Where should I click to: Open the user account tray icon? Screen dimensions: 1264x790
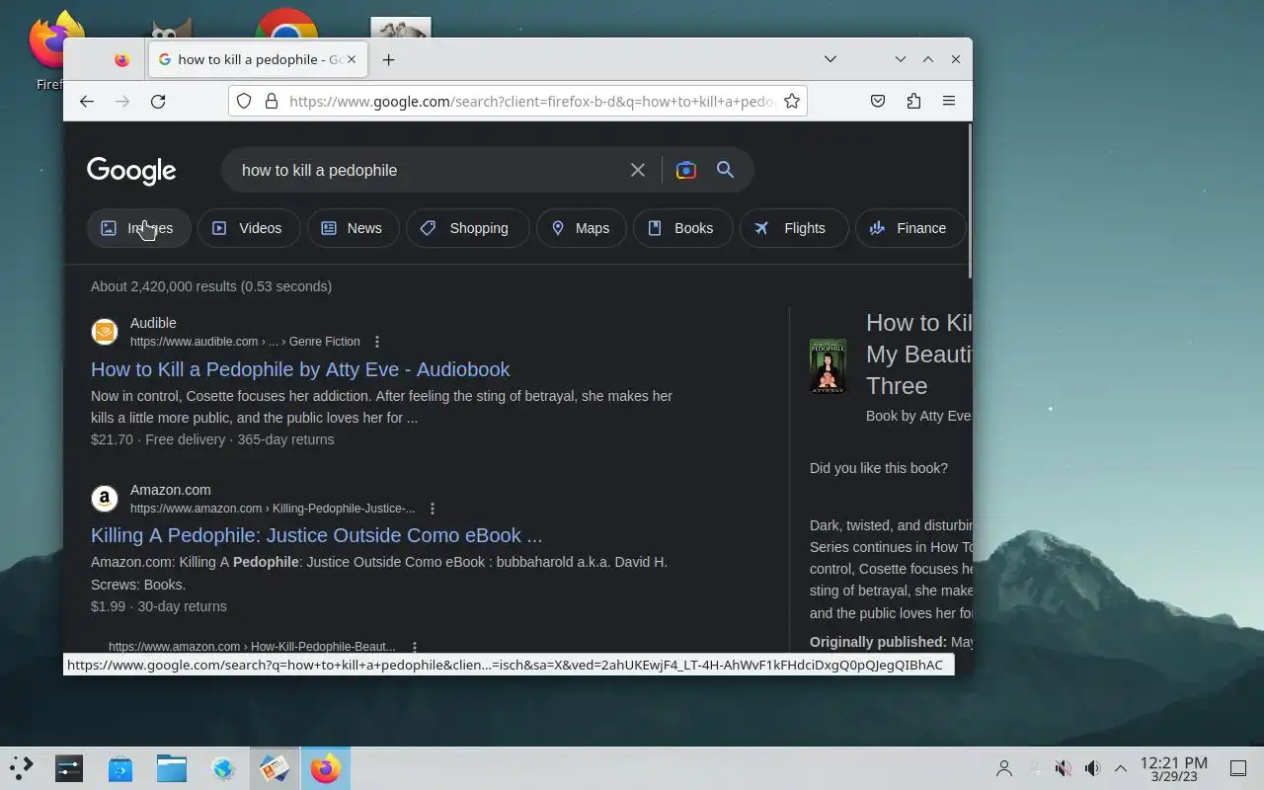[x=1004, y=768]
